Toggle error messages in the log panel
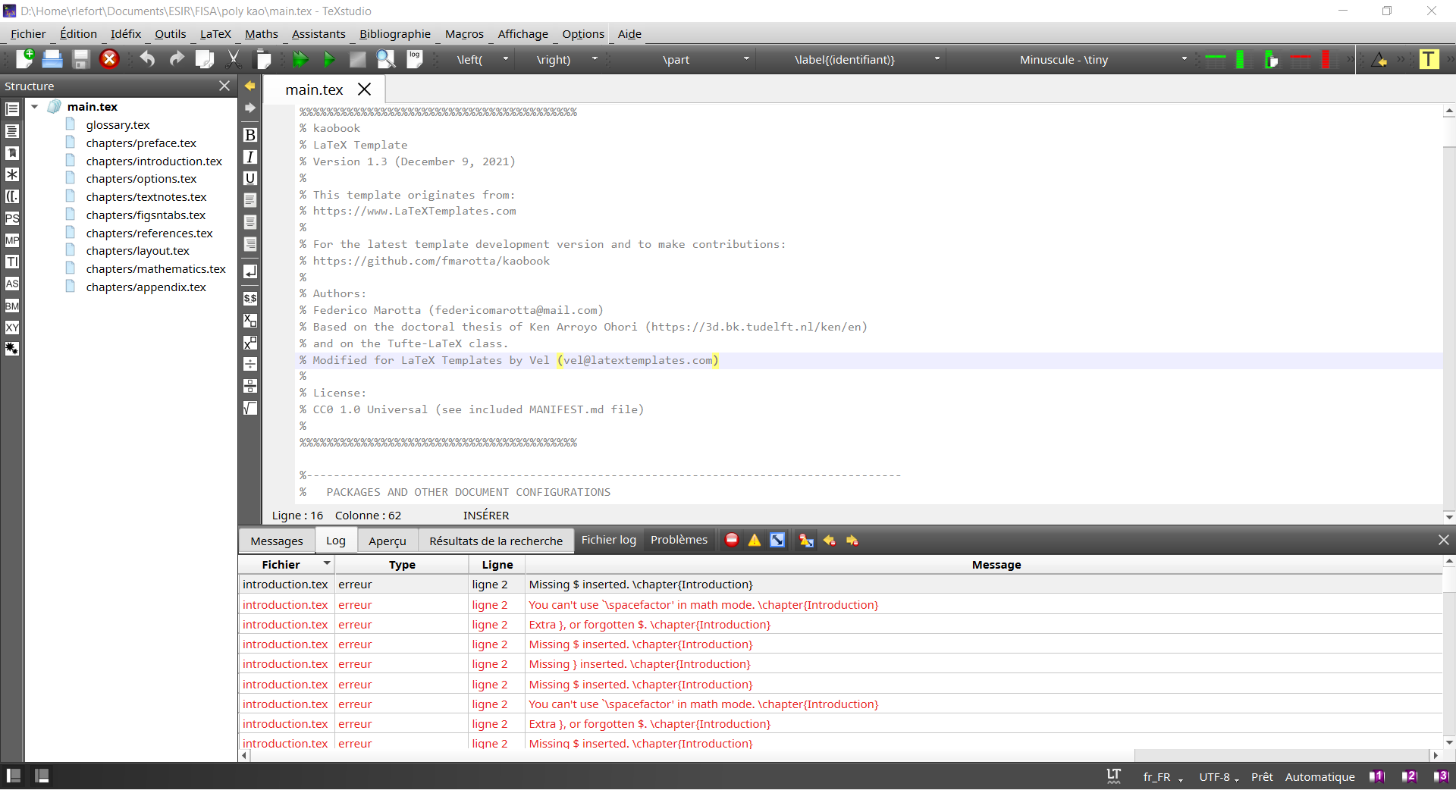Viewport: 1456px width, 790px height. [731, 540]
